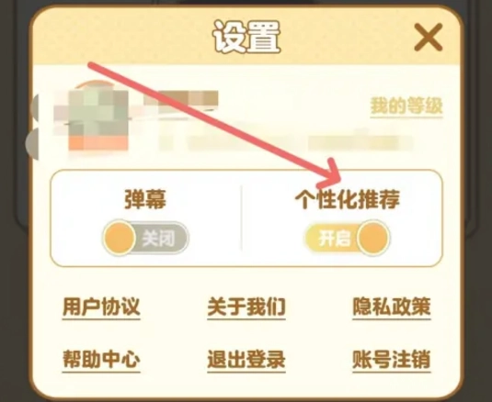Click the 关闭 text inside the 弹幕 switch

pyautogui.click(x=159, y=239)
